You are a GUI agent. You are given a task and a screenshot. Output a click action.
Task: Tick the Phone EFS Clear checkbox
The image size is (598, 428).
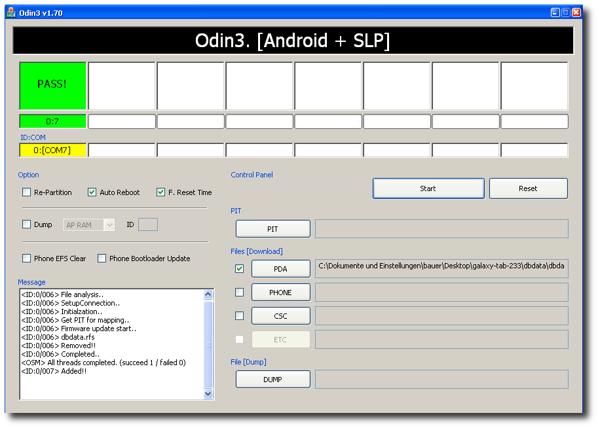click(x=27, y=258)
